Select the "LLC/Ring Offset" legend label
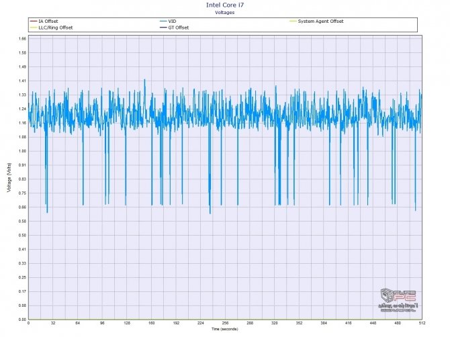This screenshot has height=337, width=450. [56, 28]
